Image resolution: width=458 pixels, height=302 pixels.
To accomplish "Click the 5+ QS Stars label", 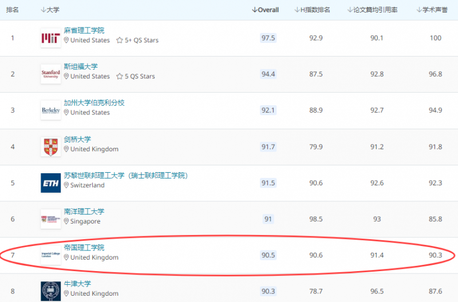I will [x=141, y=40].
